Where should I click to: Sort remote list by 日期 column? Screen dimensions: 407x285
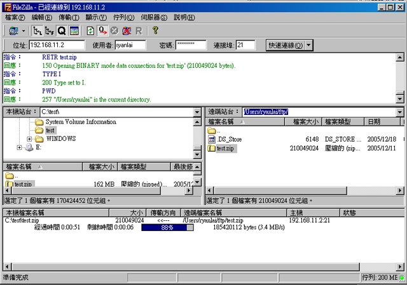click(x=382, y=122)
